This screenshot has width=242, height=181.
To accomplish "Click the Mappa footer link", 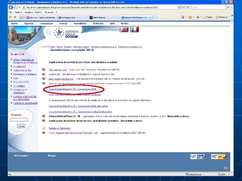I will (52, 156).
